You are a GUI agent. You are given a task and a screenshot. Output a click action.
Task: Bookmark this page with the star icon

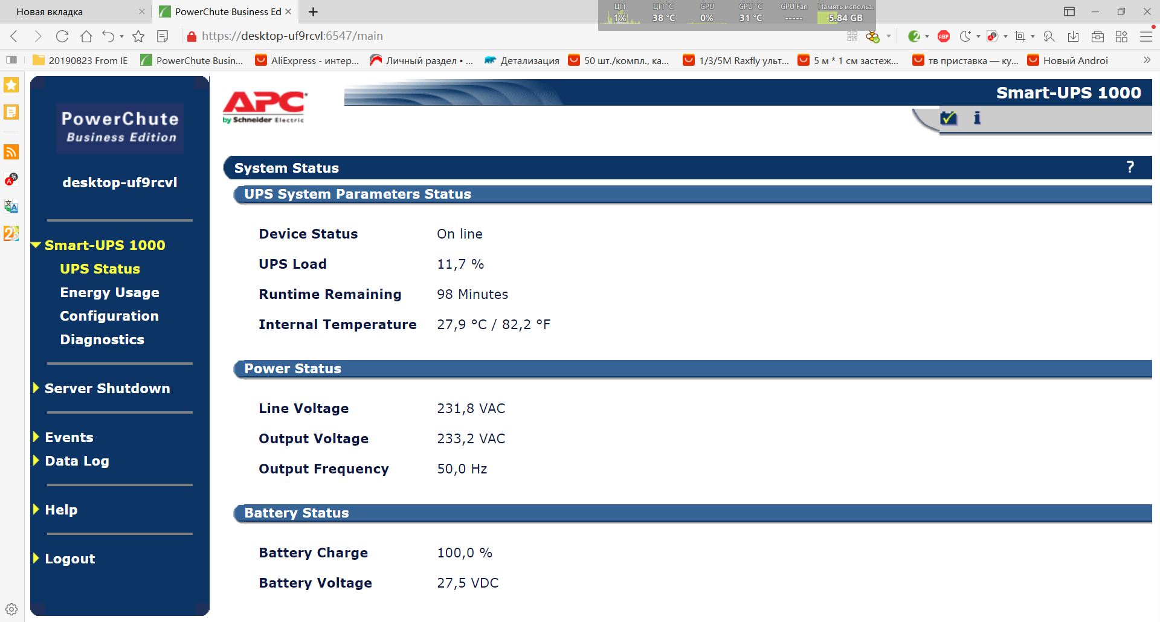pyautogui.click(x=138, y=36)
